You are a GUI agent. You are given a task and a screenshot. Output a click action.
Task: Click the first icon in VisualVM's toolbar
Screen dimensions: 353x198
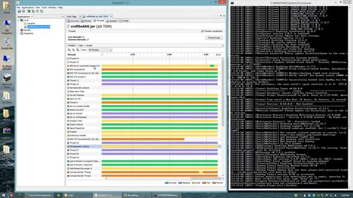coord(19,11)
